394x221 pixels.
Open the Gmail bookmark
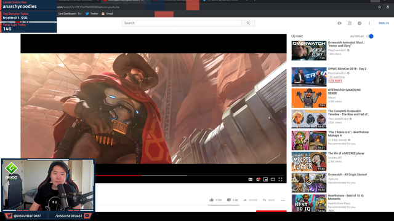107,14
